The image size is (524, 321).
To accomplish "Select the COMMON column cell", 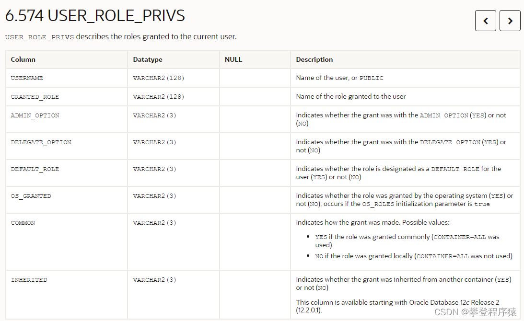I will [23, 223].
